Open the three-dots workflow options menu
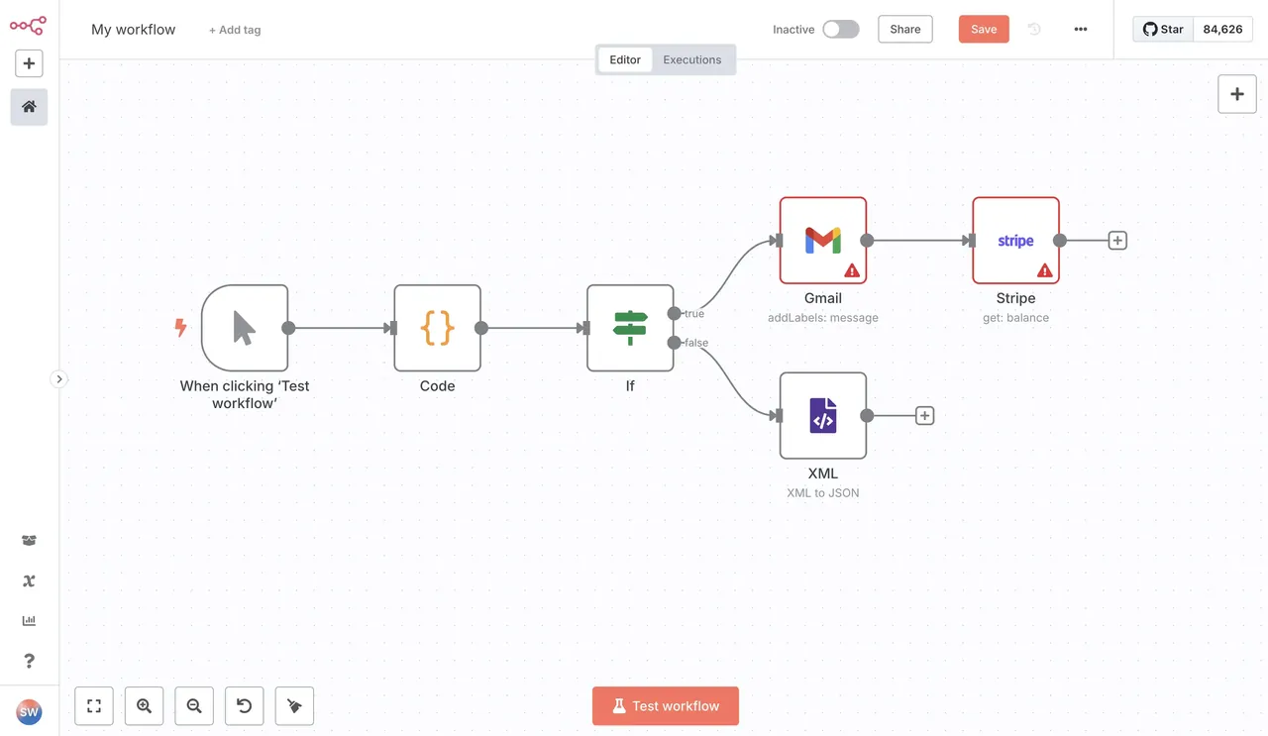 pos(1081,30)
